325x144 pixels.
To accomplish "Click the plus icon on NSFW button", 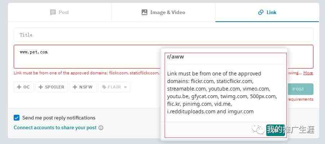I will [75, 87].
